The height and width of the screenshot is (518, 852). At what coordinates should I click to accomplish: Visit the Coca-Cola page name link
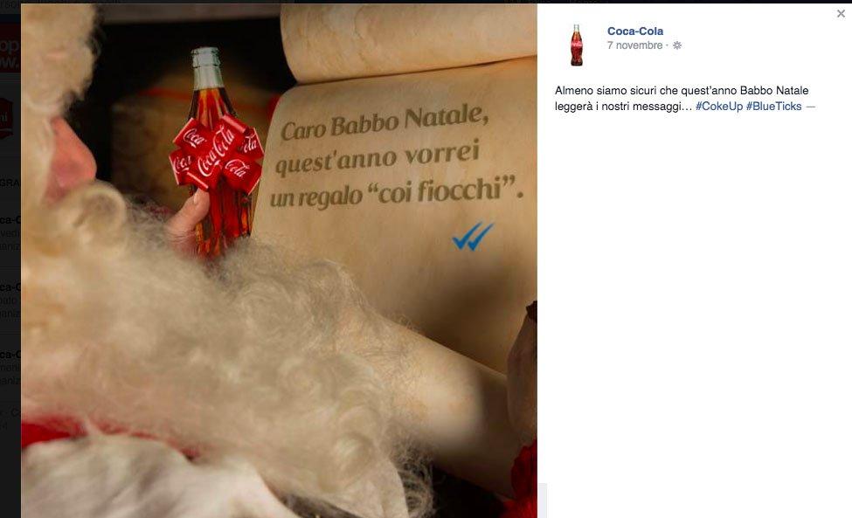click(634, 31)
